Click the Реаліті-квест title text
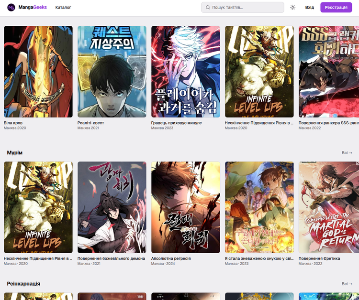 pos(90,123)
